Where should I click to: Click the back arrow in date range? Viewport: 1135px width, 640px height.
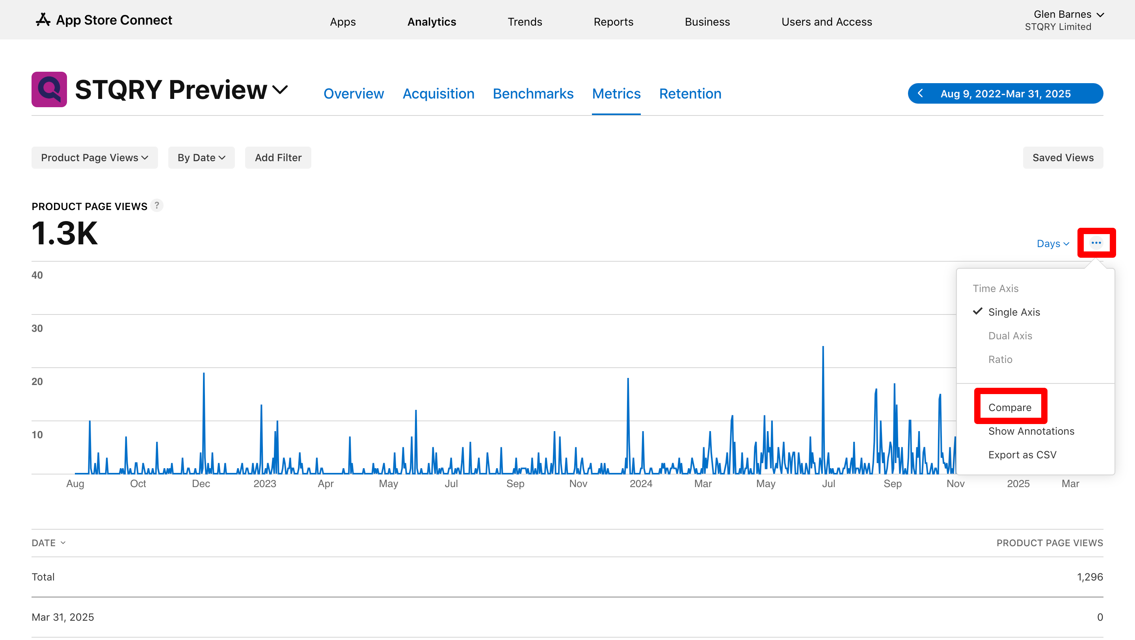pos(920,93)
